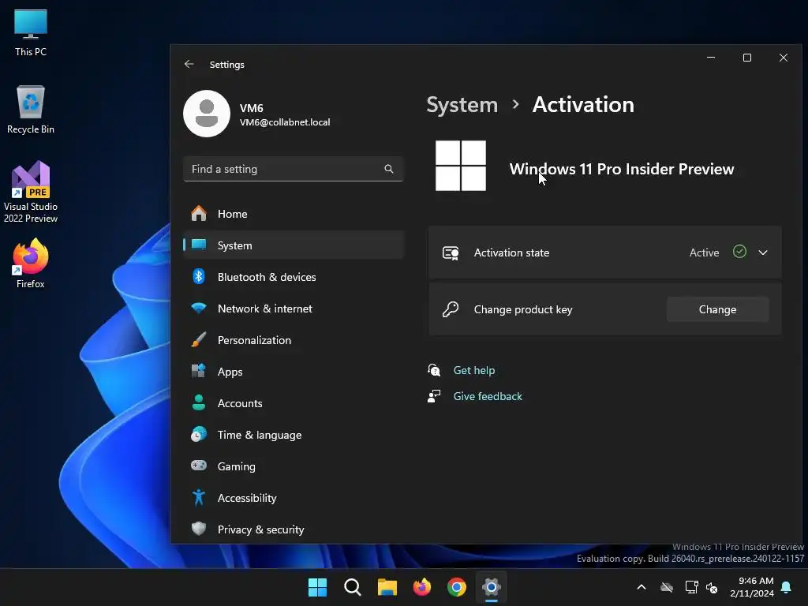Click the VM6@collabnet.local email text
Viewport: 808px width, 606px height.
285,122
